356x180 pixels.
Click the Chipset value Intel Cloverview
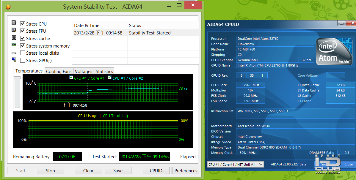point(295,137)
